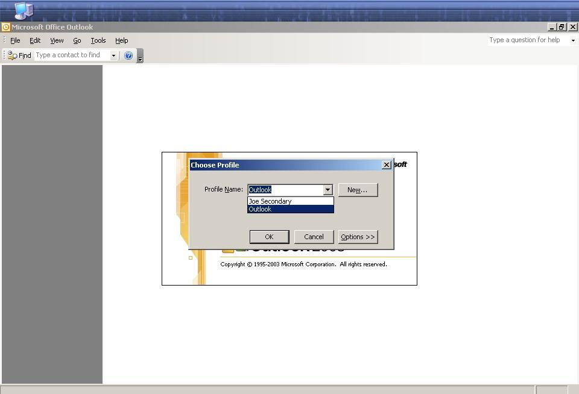The height and width of the screenshot is (394, 579).
Task: Click the blue Help question mark icon
Action: [128, 55]
